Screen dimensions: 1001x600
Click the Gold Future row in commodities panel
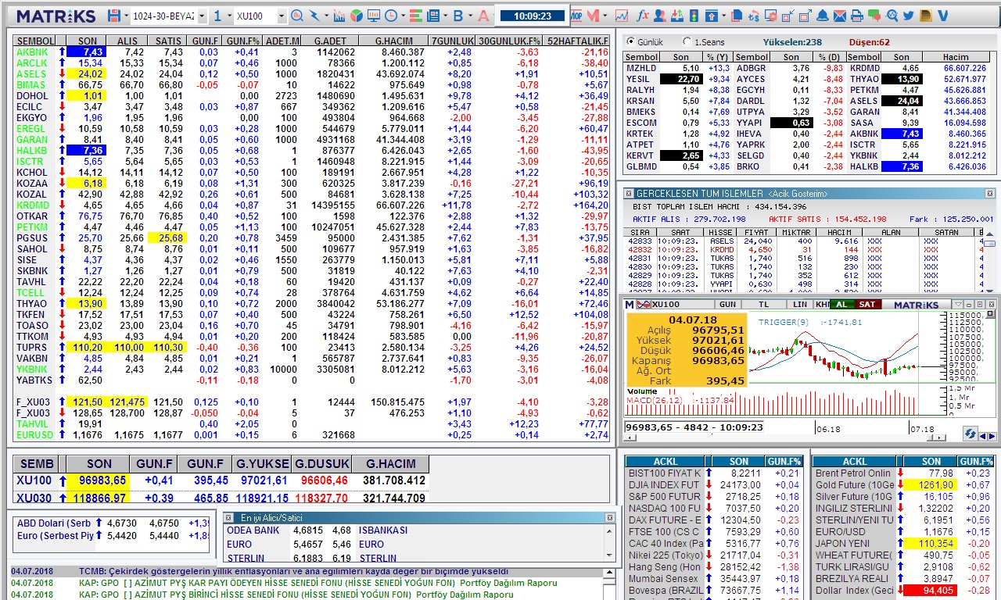tap(904, 484)
